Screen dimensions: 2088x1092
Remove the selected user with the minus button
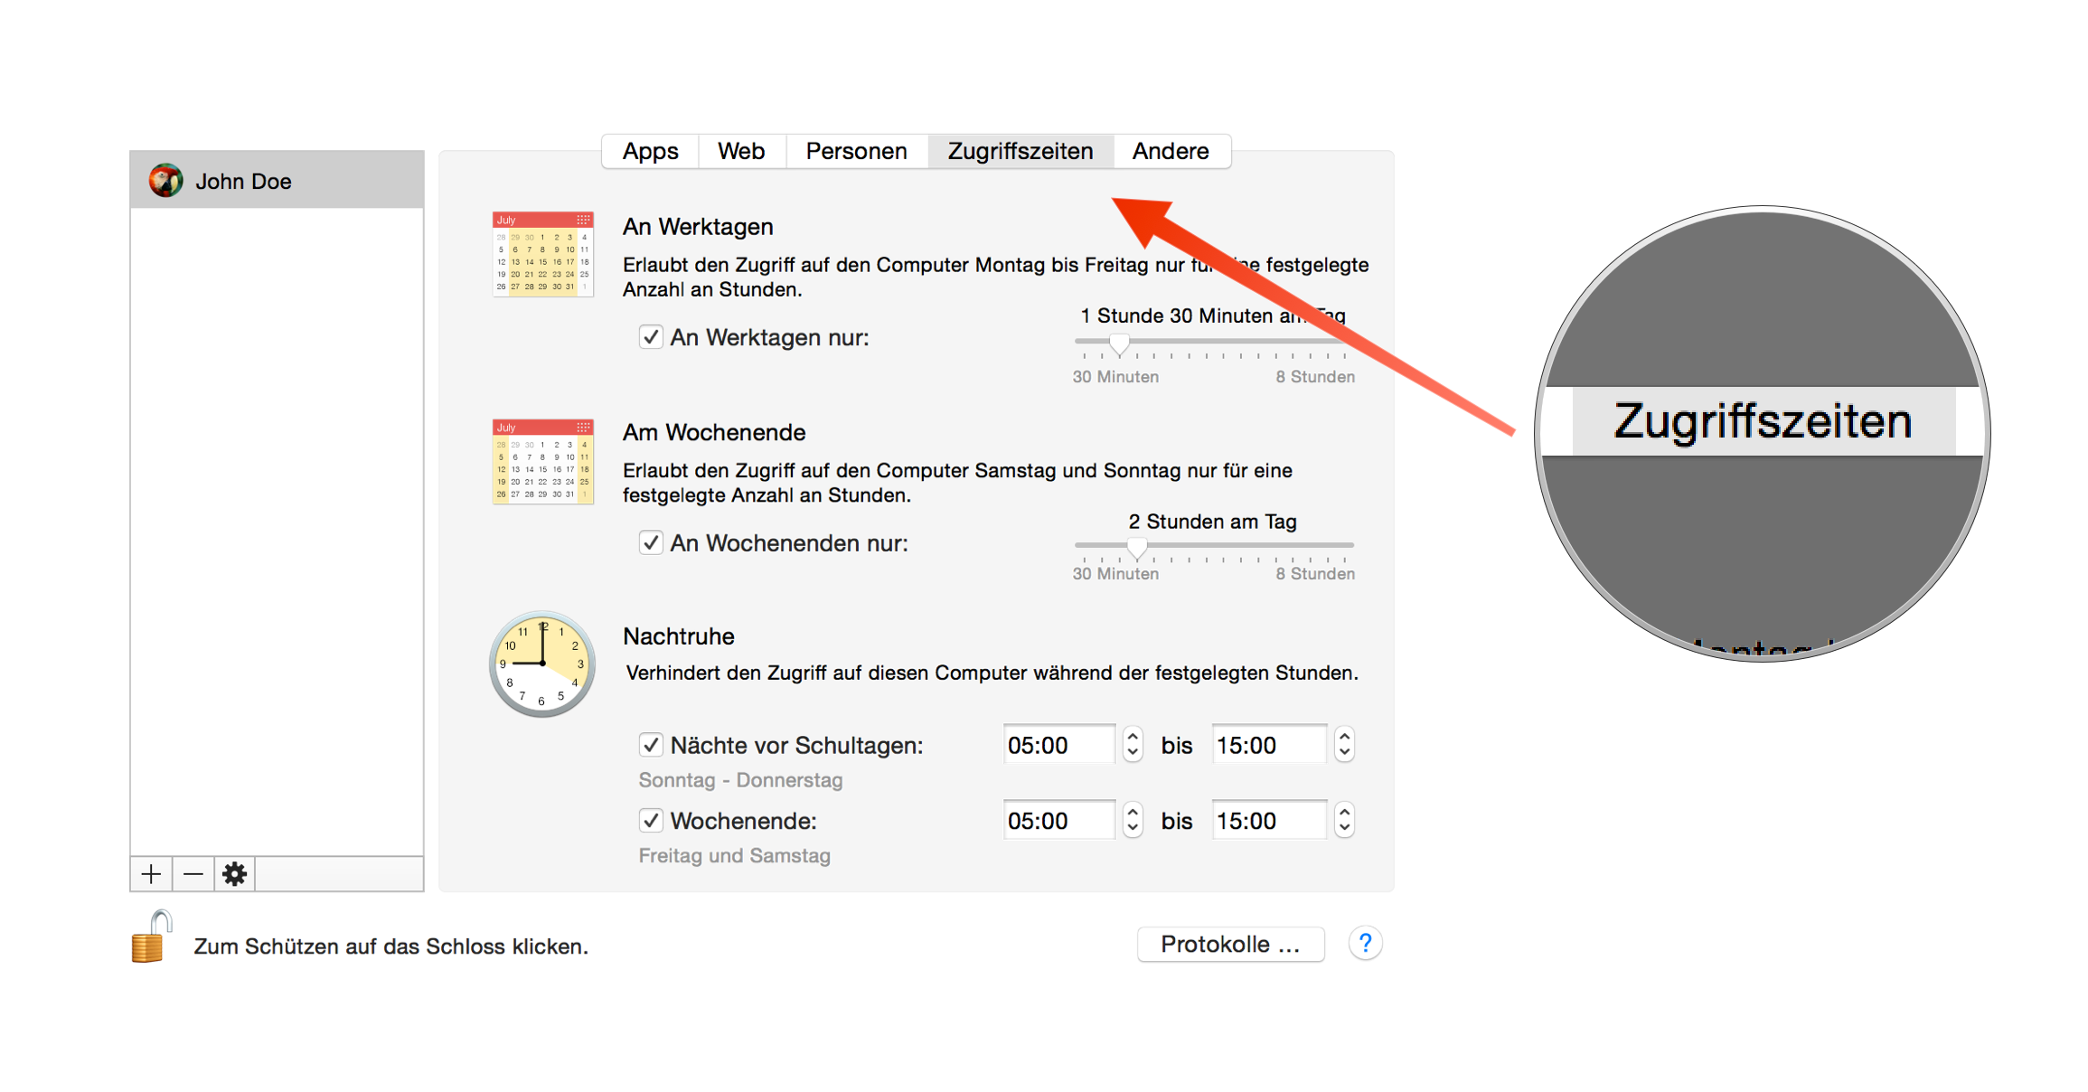pyautogui.click(x=192, y=873)
